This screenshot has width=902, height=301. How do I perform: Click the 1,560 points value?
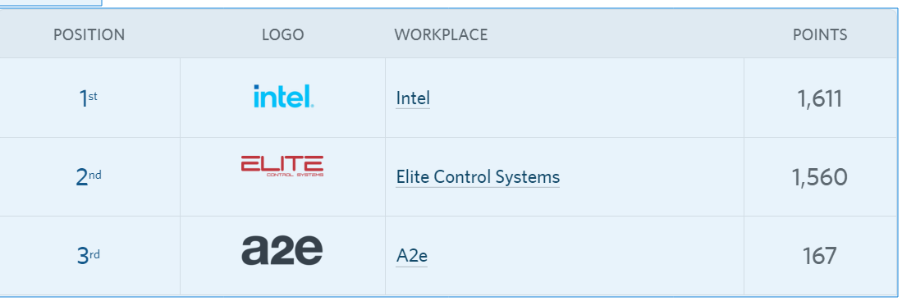tap(820, 177)
